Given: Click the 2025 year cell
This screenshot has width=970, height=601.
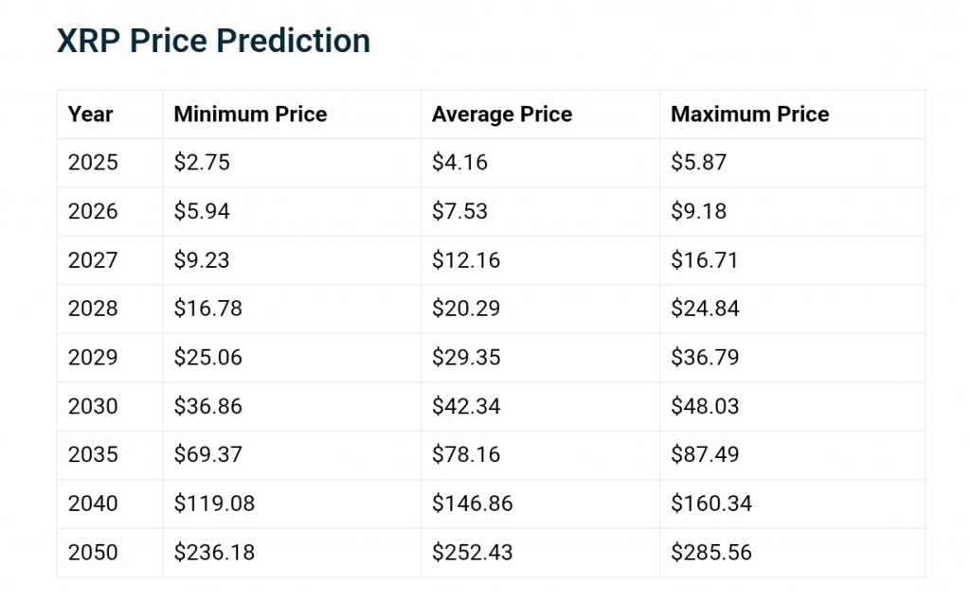Looking at the screenshot, I should (93, 163).
